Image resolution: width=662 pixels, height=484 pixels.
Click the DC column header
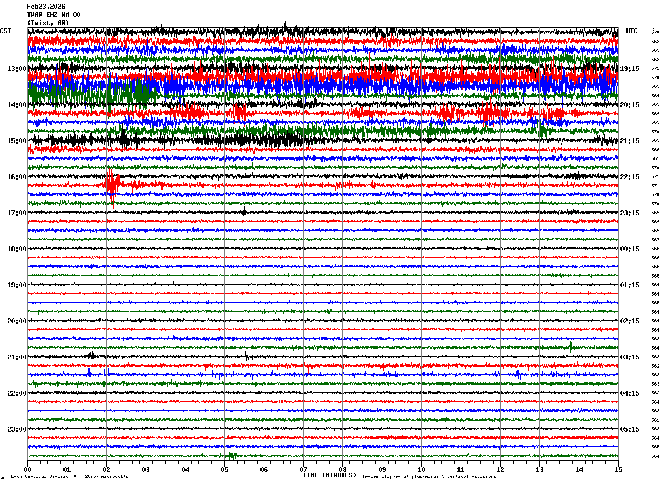651,29
